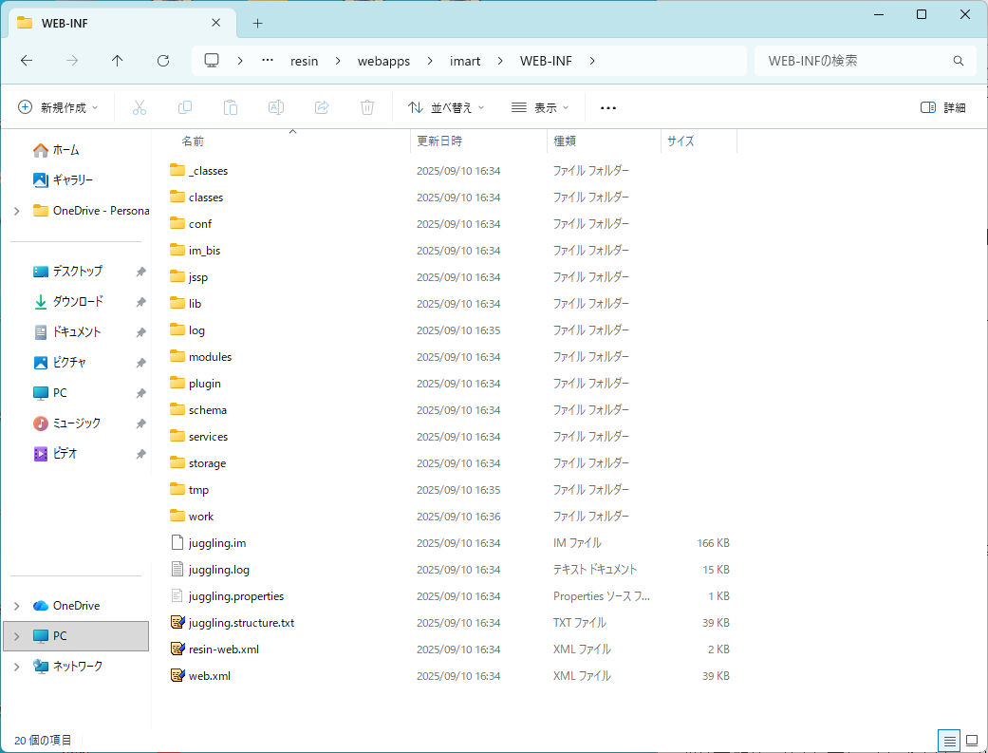Open the 表示 view dropdown
The width and height of the screenshot is (988, 753).
click(540, 107)
